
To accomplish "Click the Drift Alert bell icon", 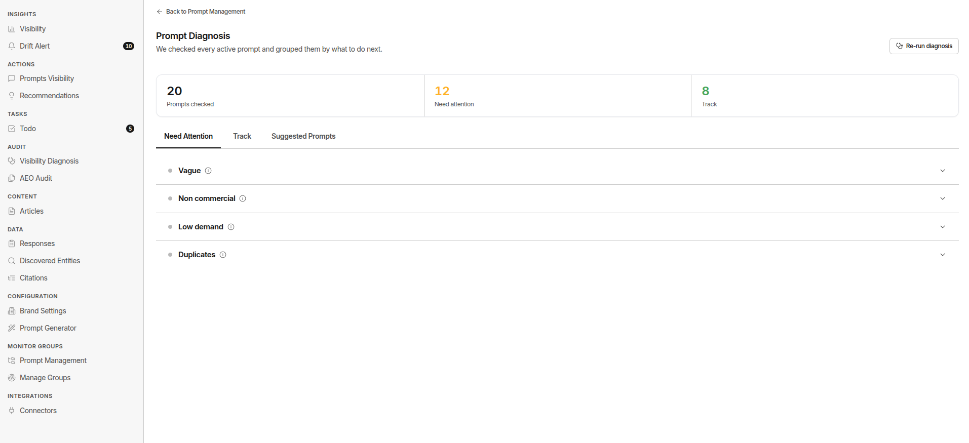I will point(12,46).
